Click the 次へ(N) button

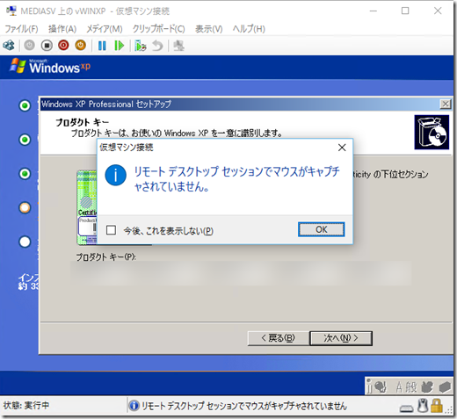pos(341,338)
